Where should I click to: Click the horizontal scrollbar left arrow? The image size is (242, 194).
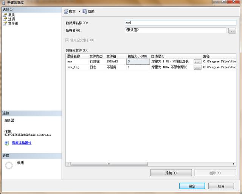(x=68, y=164)
